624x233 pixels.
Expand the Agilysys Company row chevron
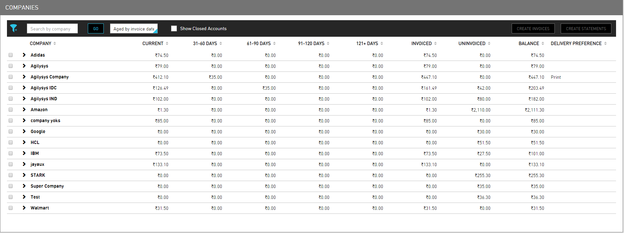(24, 77)
